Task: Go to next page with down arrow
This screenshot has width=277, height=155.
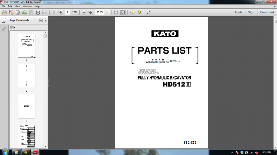Action: click(x=61, y=12)
